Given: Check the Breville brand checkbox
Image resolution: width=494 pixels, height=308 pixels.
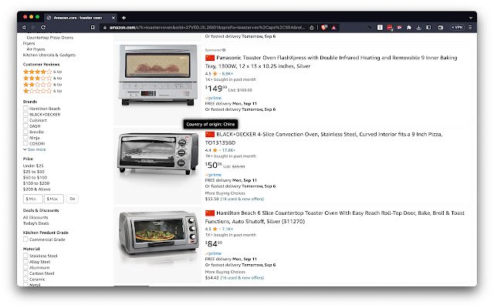Looking at the screenshot, I should tap(25, 132).
